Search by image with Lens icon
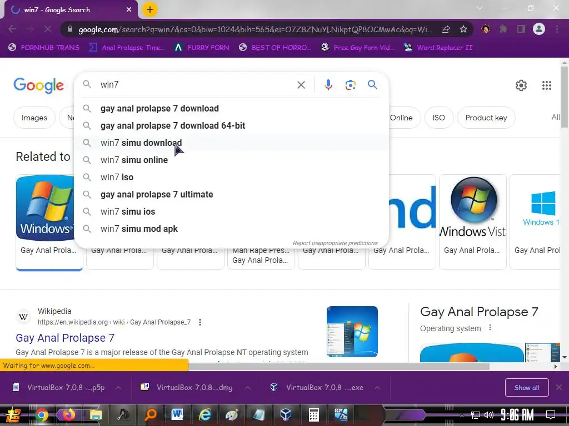Viewport: 569px width, 426px height. (350, 85)
